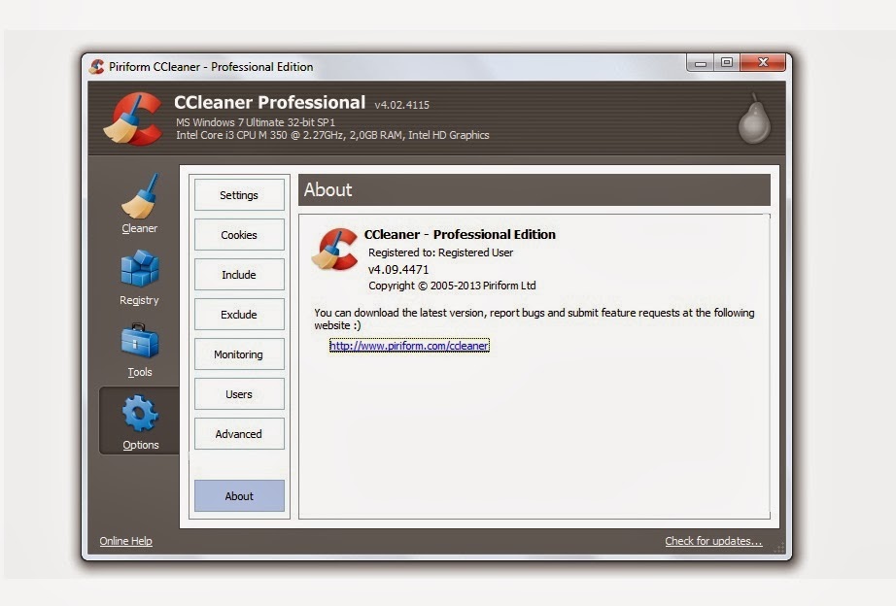Click the pear icon in the top banner
The height and width of the screenshot is (606, 896).
tap(754, 118)
